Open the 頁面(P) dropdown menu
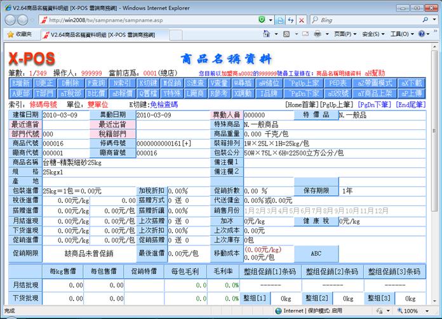 345,34
